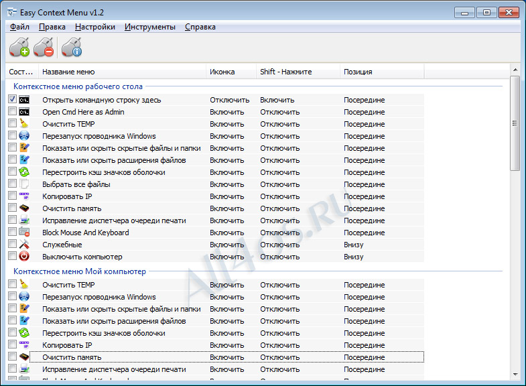Click the broom icon of desktop 'Очистить TEMP'
The image size is (526, 386).
point(24,124)
